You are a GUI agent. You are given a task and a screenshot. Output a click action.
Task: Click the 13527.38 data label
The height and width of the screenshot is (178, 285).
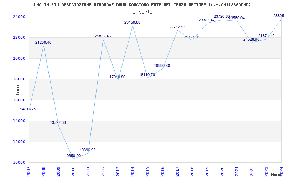[x=58, y=122]
